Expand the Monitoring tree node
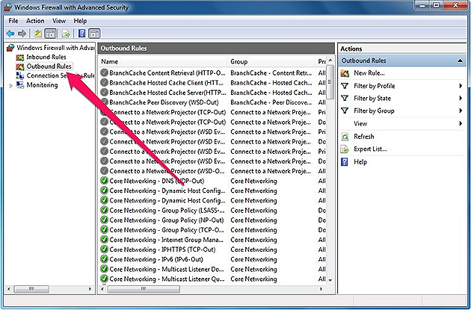 (x=10, y=85)
